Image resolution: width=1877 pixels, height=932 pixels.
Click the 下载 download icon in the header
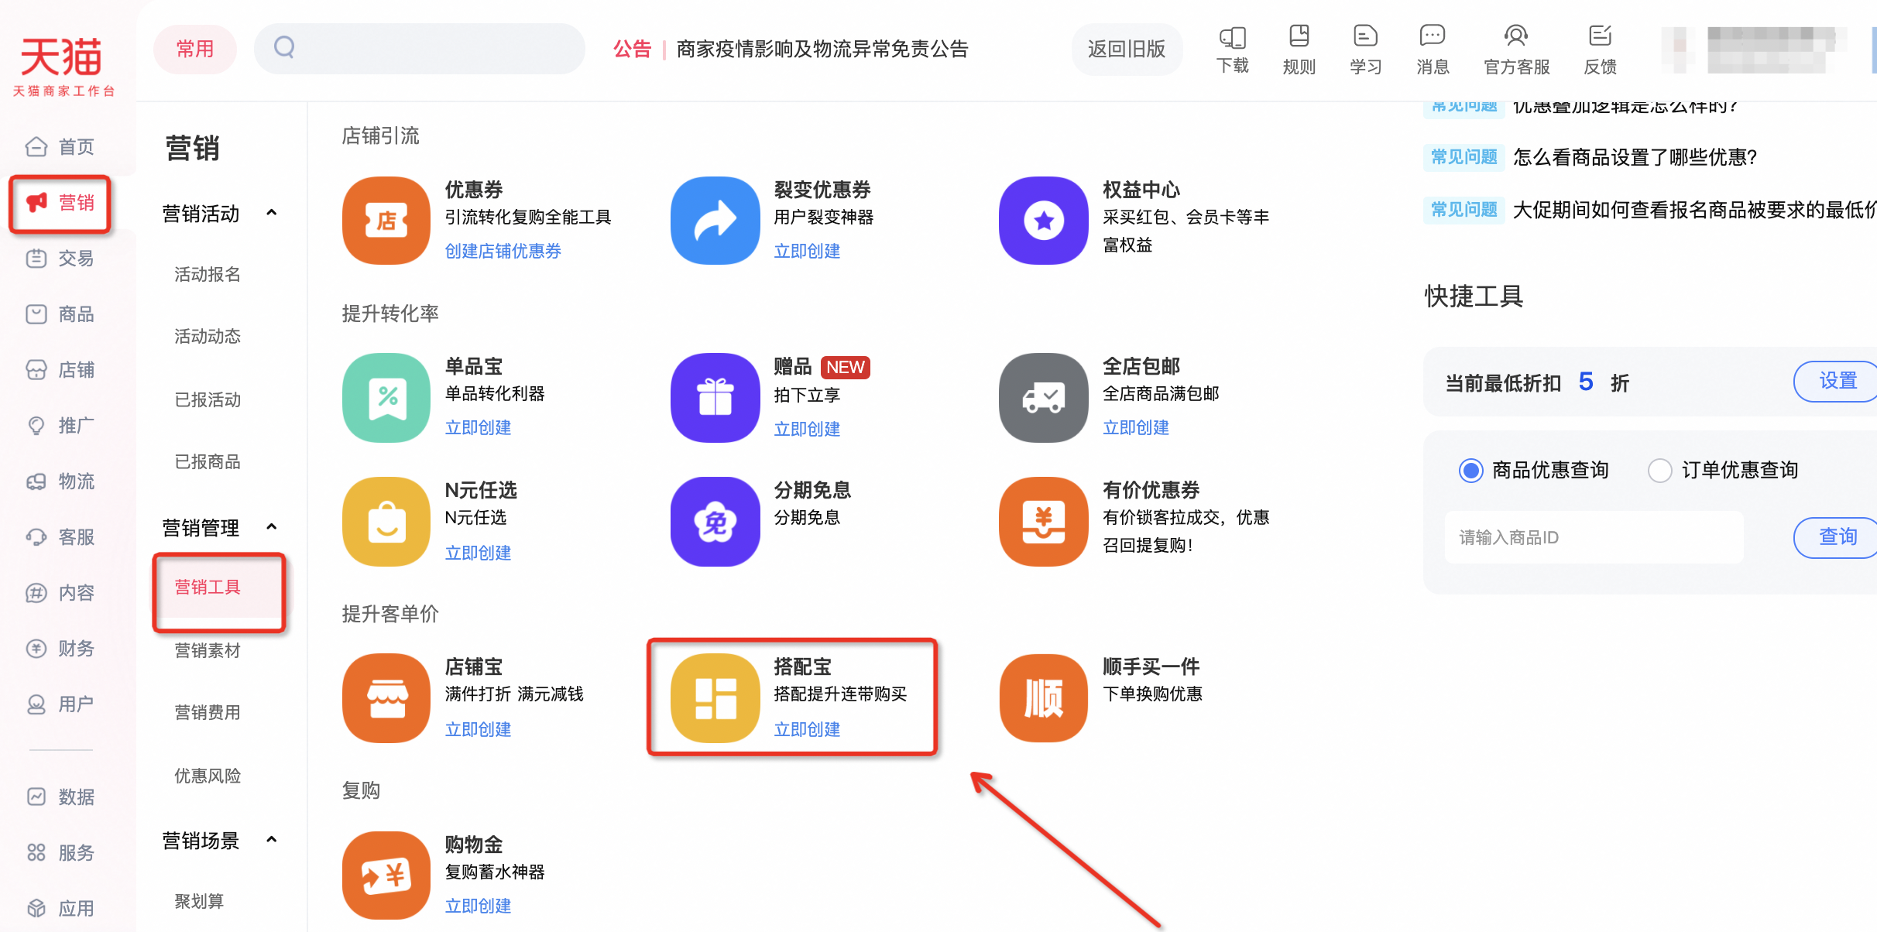pyautogui.click(x=1233, y=37)
